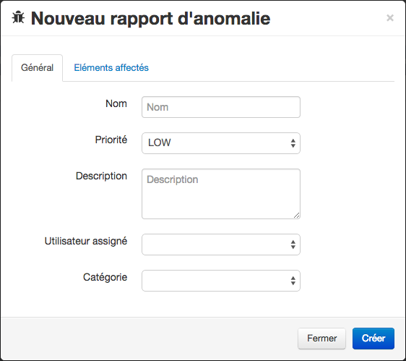This screenshot has width=406, height=361.
Task: Focus the Nom text field
Action: (221, 107)
